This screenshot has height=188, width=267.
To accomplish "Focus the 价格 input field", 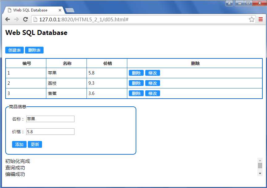I will pyautogui.click(x=50, y=132).
